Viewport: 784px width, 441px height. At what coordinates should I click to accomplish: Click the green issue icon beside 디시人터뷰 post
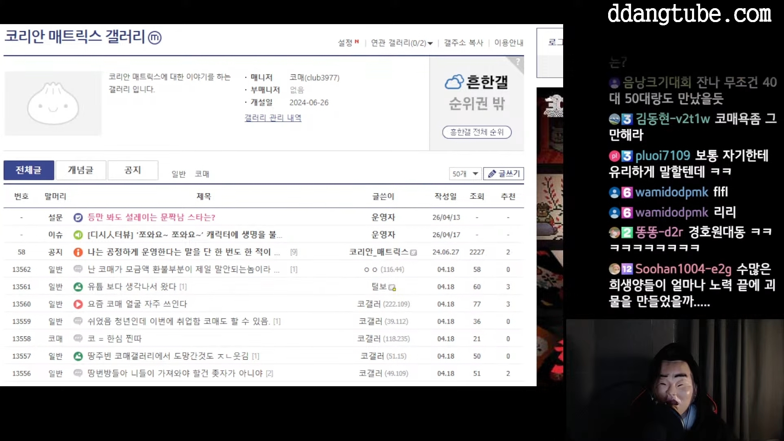[x=78, y=235]
